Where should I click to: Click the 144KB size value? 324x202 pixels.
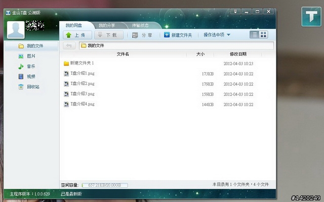pyautogui.click(x=208, y=105)
